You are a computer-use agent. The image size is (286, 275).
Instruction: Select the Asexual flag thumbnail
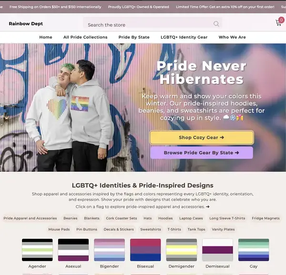(x=73, y=250)
